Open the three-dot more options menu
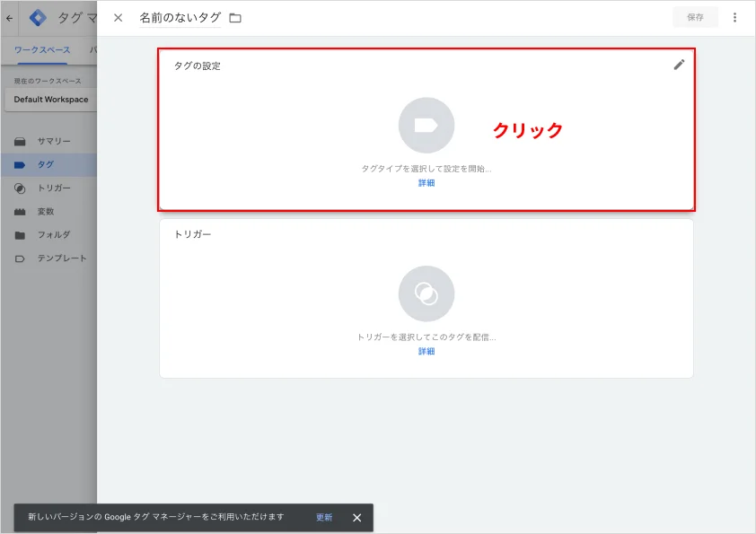The width and height of the screenshot is (756, 534). point(734,17)
